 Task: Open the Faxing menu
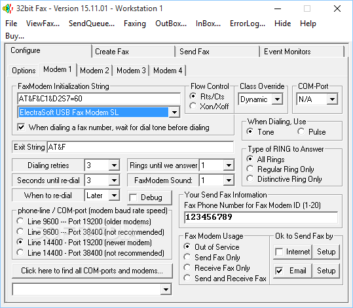coord(135,24)
